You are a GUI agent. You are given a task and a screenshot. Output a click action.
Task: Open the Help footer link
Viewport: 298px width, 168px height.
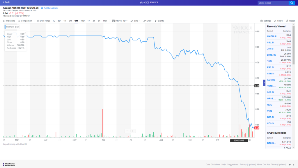(223, 164)
